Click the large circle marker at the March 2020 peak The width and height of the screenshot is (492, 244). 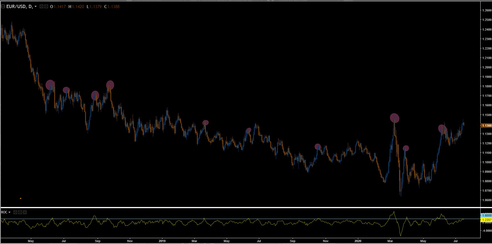[x=395, y=118]
